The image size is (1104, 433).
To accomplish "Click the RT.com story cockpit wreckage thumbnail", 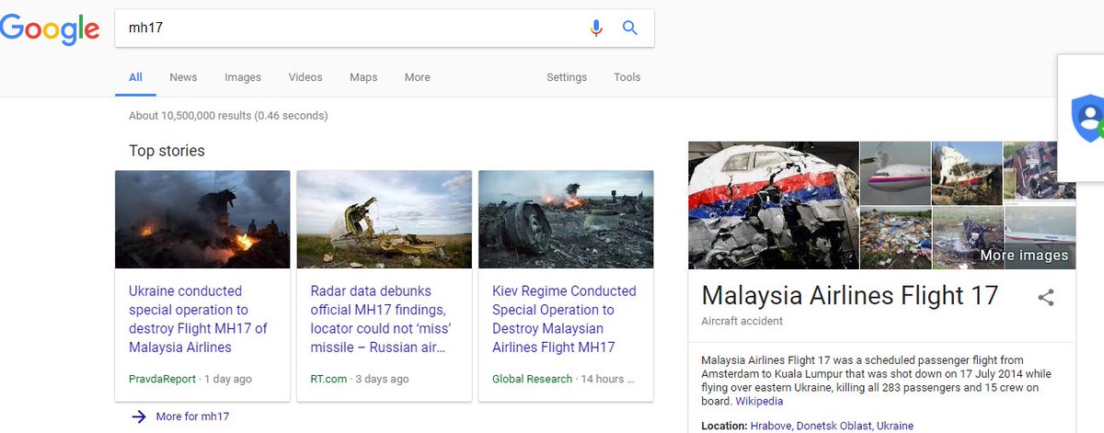I will (x=384, y=219).
